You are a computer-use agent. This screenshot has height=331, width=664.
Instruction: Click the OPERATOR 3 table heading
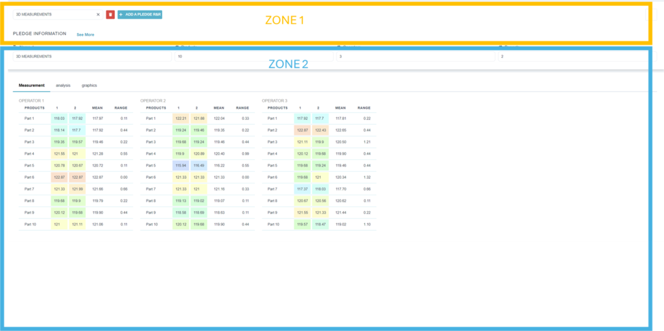(x=274, y=101)
